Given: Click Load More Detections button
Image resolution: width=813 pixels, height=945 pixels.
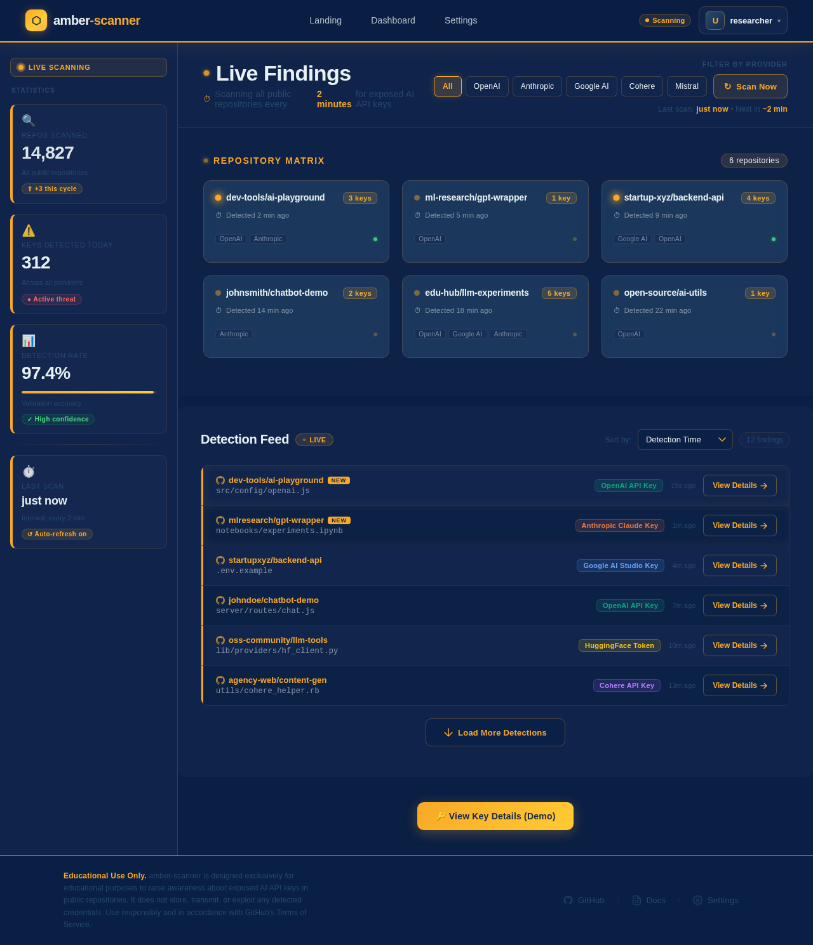Looking at the screenshot, I should point(495,732).
